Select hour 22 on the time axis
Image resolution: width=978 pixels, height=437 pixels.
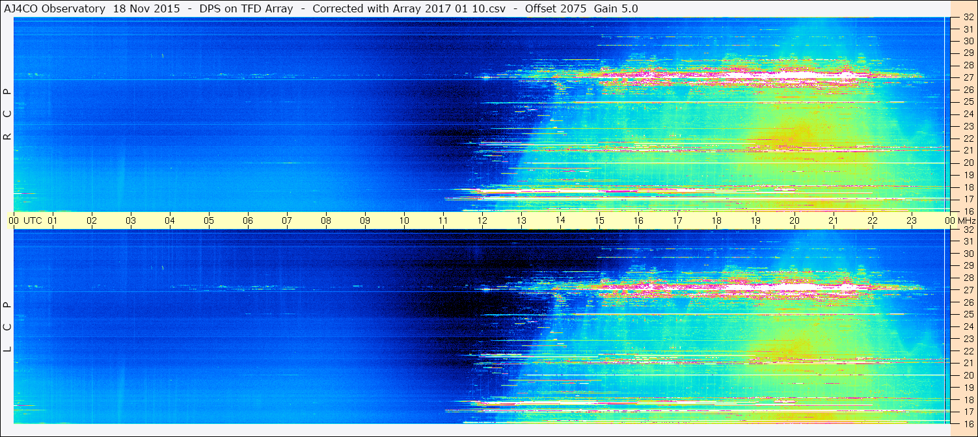tap(873, 220)
